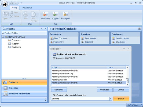Collapse the Northwind Contacts tree node
The height and width of the screenshot is (107, 143).
3,37
